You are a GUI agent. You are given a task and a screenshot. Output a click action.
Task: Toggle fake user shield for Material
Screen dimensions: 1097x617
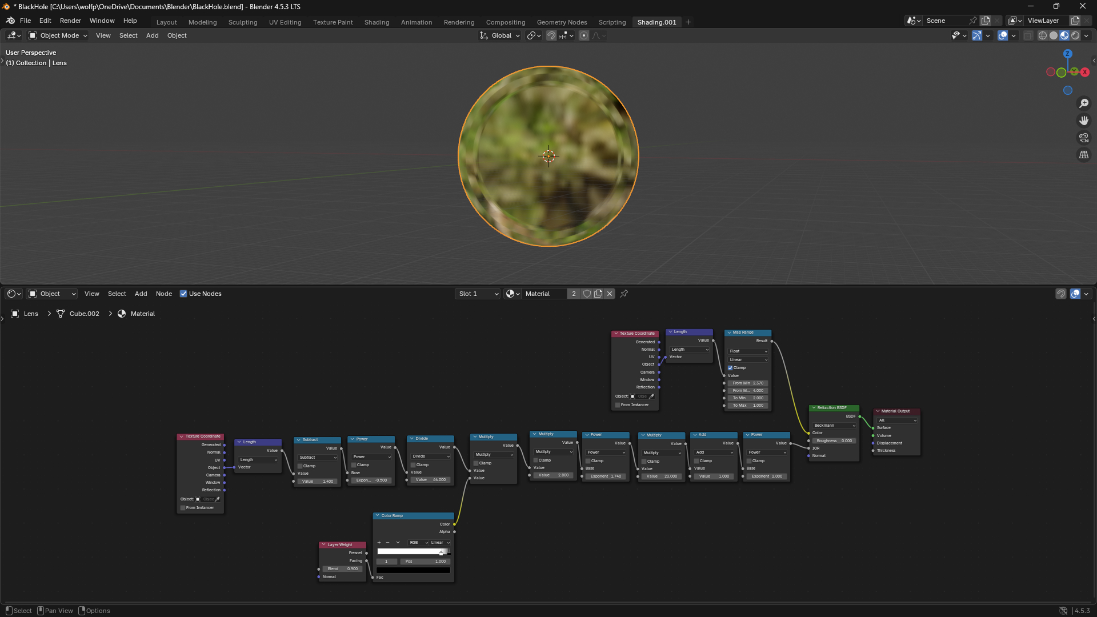[x=587, y=294]
